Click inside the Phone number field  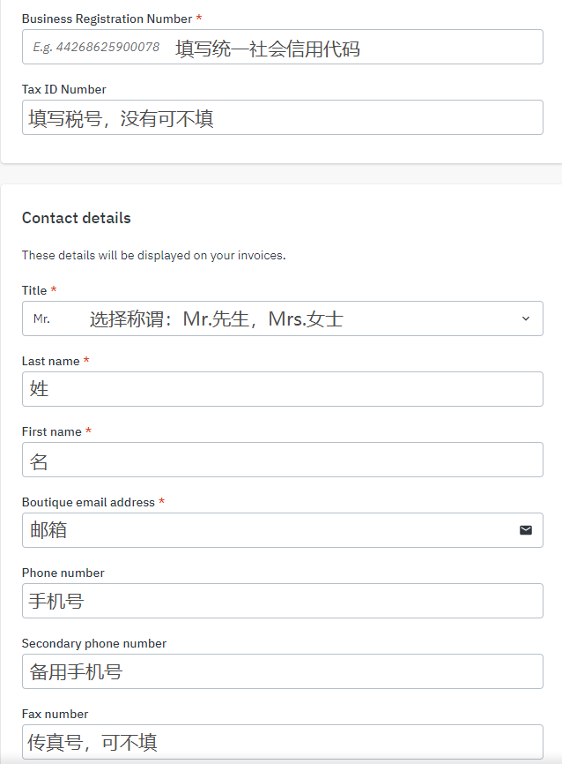pyautogui.click(x=282, y=601)
